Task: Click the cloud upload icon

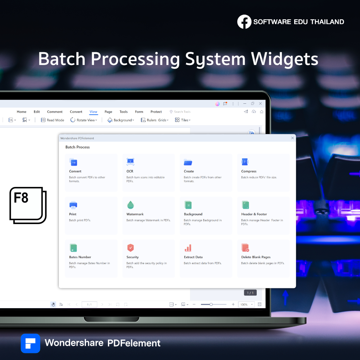Action: tap(254, 111)
